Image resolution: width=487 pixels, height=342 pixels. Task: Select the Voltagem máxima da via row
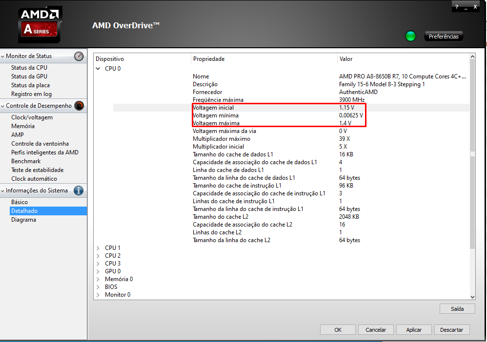[x=291, y=131]
